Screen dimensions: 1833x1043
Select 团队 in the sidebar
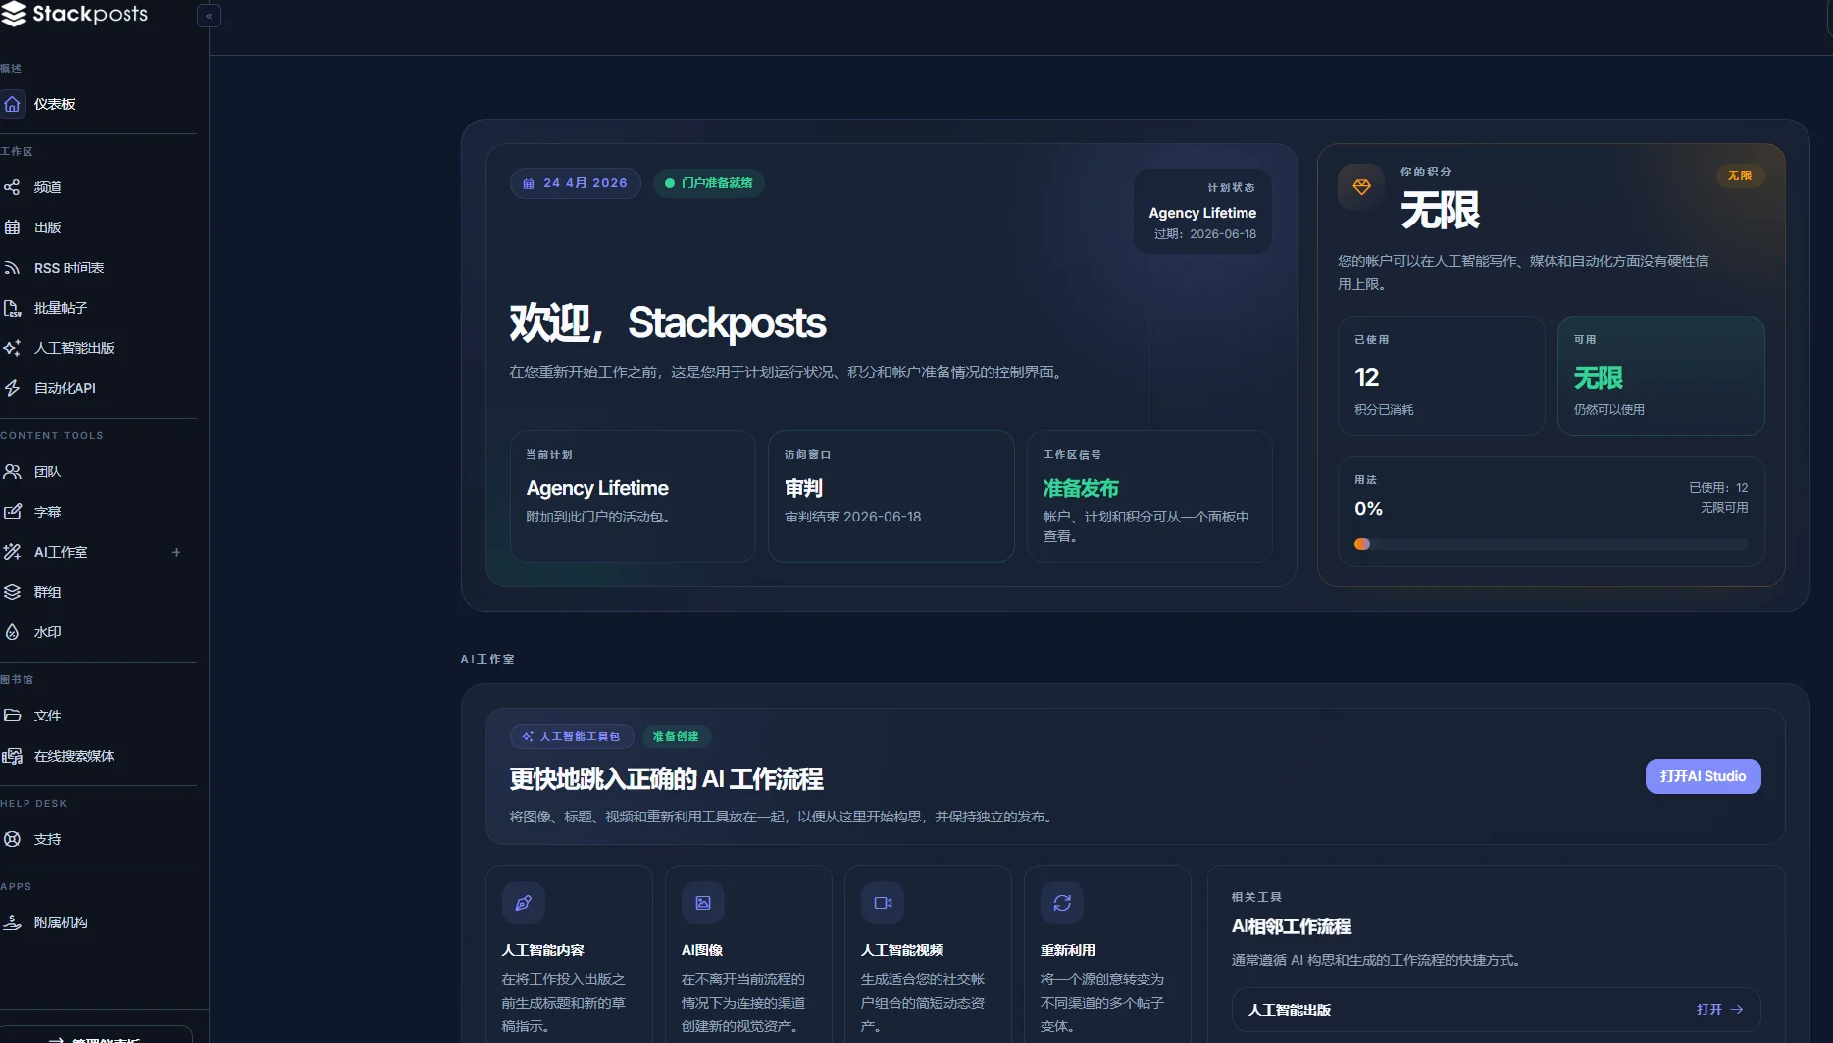(x=47, y=472)
